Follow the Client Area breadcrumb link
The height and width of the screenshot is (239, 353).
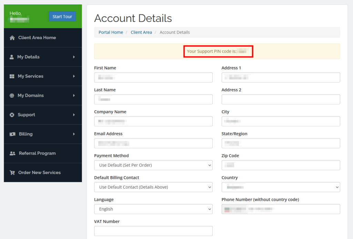pos(141,32)
